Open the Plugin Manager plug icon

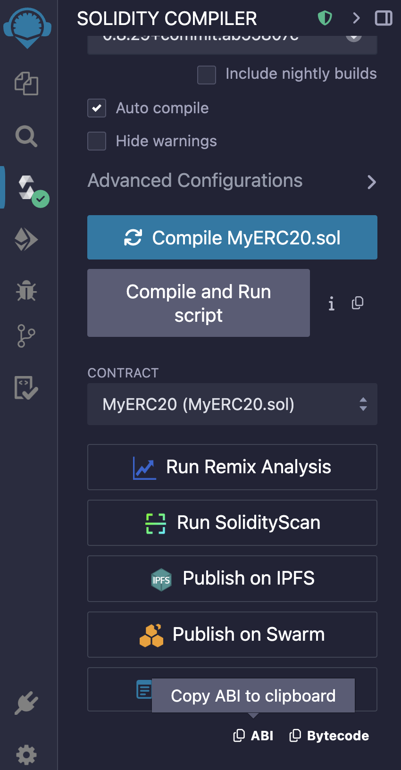pyautogui.click(x=26, y=703)
